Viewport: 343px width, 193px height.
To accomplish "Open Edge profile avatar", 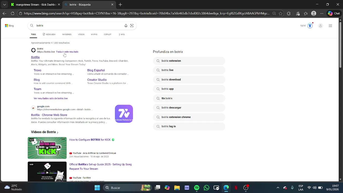I will [x=314, y=13].
